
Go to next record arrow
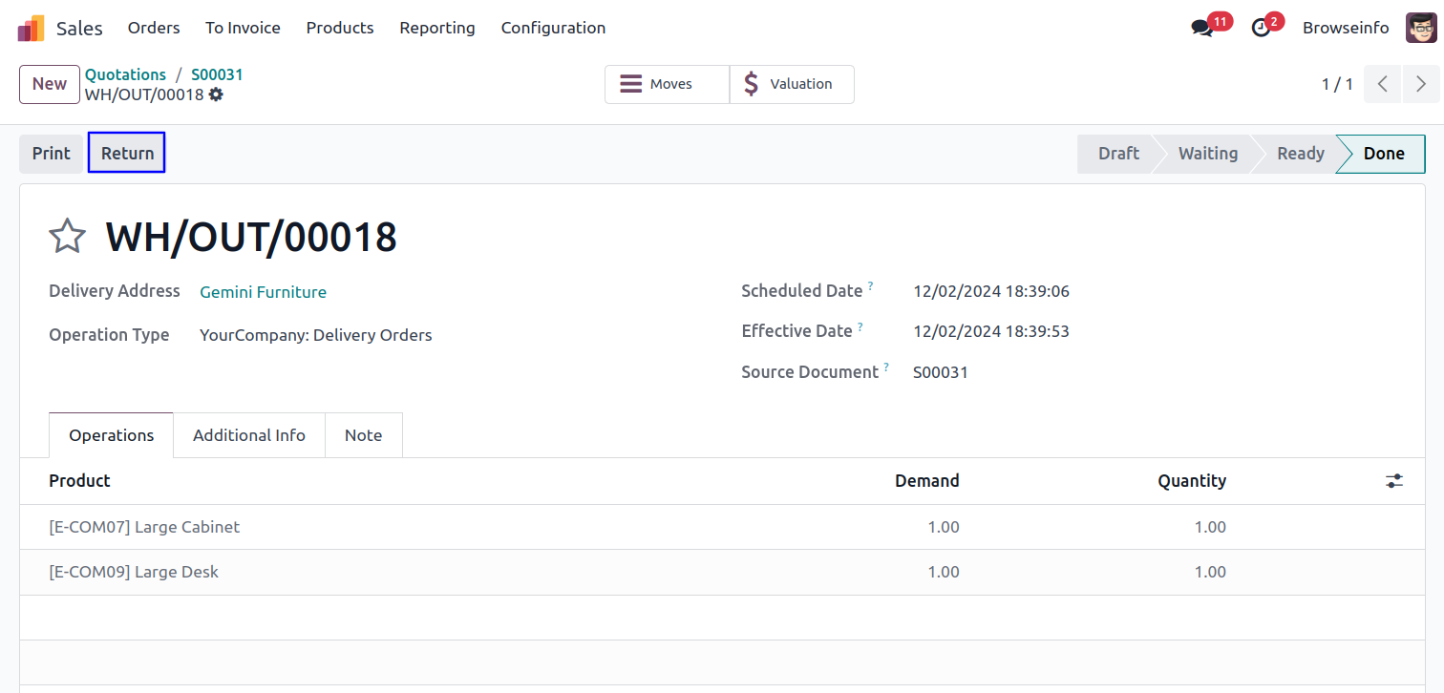[1420, 84]
